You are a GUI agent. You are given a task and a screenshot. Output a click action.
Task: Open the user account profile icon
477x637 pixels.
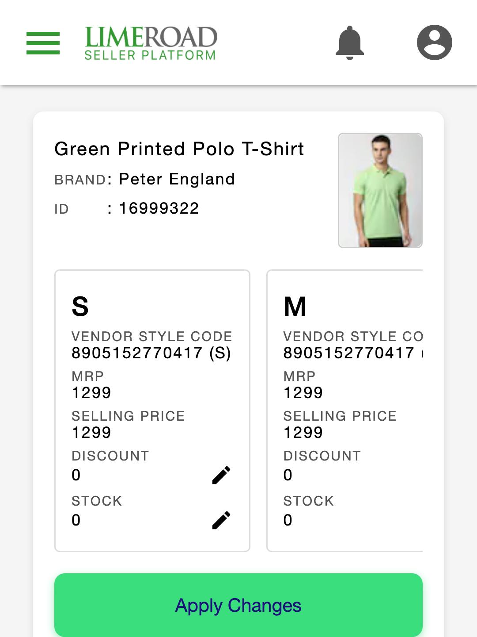435,42
